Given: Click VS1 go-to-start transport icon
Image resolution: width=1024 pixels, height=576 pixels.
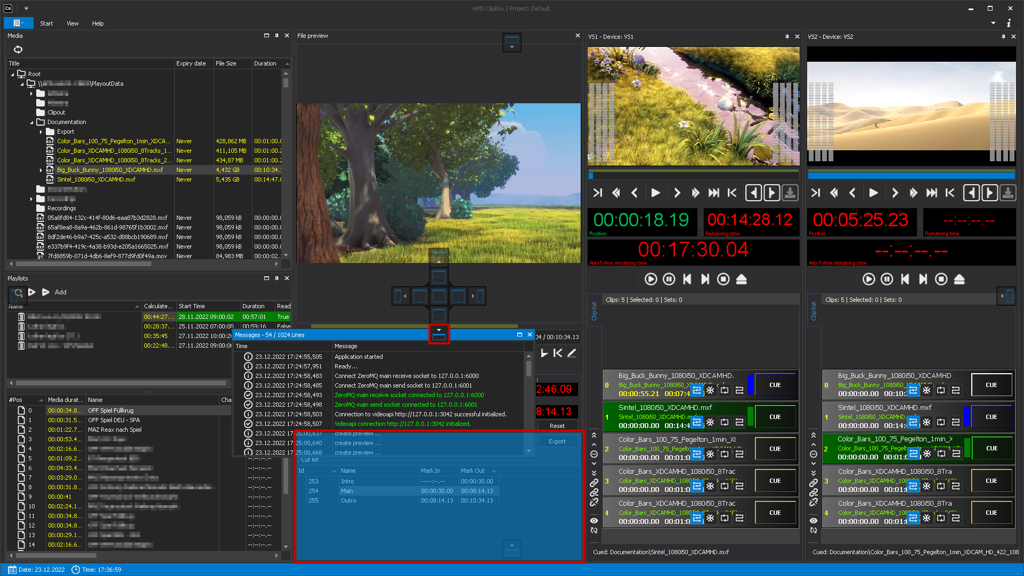Looking at the screenshot, I should (x=732, y=193).
